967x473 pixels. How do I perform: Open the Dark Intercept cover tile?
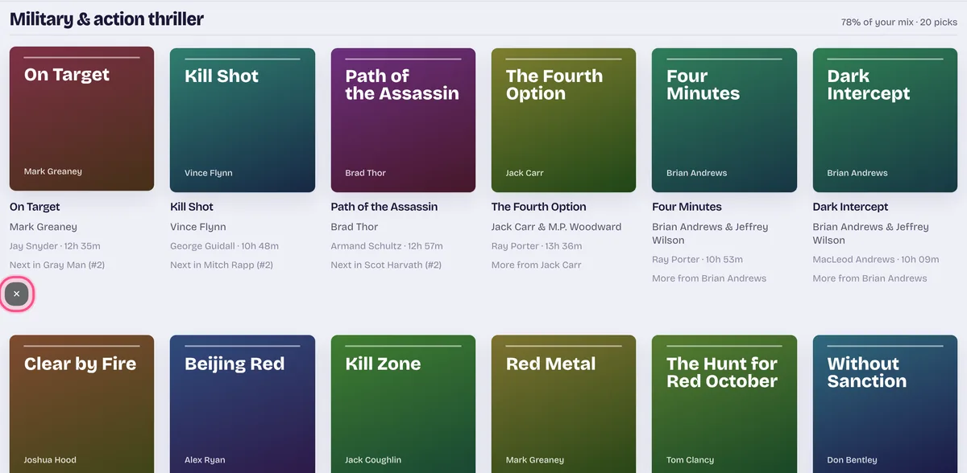[x=885, y=120]
